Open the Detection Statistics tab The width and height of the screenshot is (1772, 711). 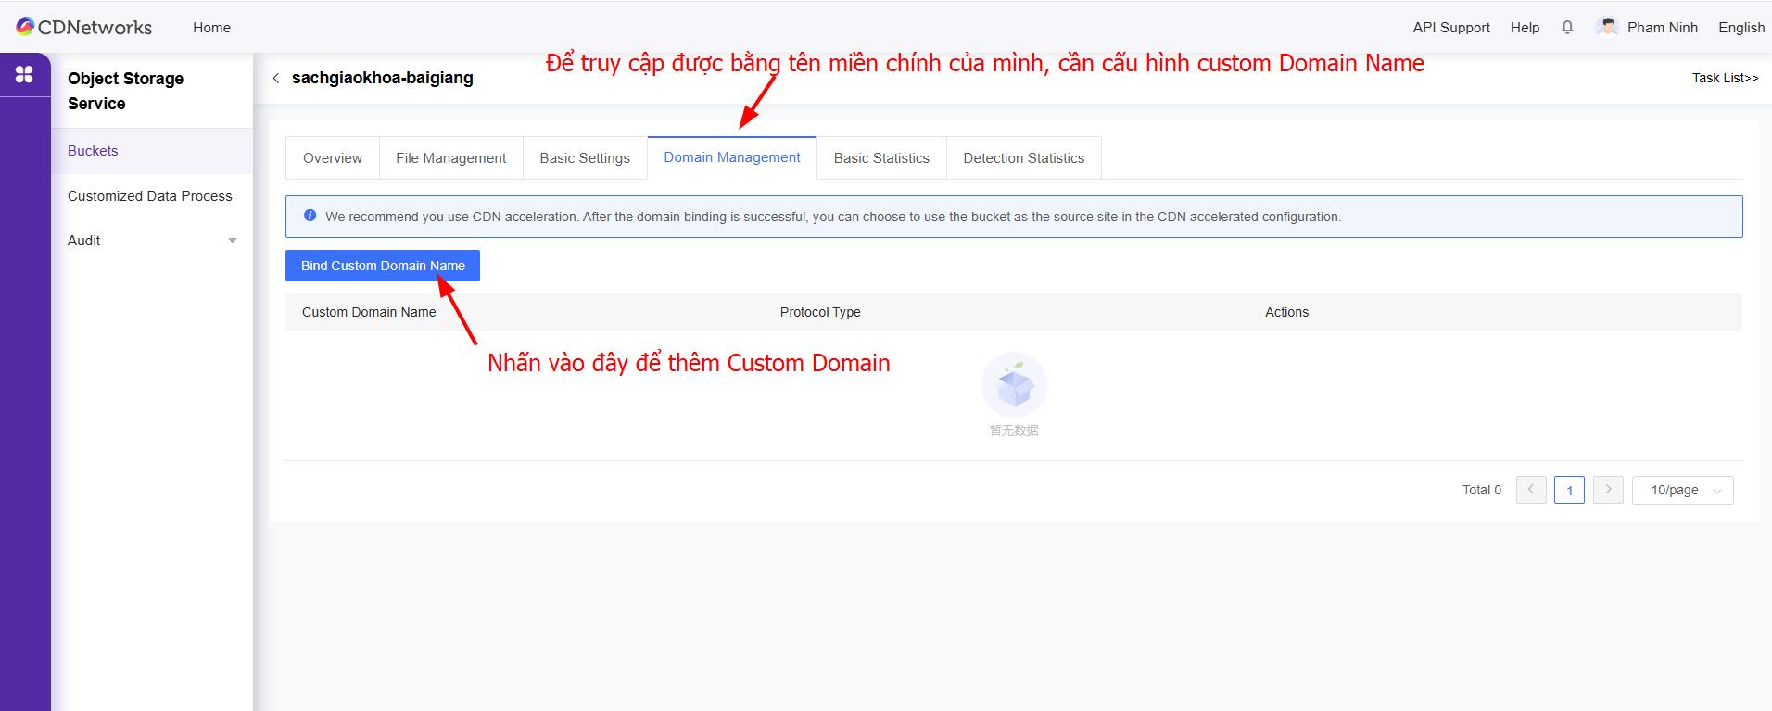(x=1023, y=158)
